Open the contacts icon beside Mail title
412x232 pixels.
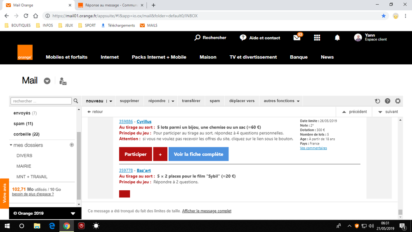[x=63, y=81]
